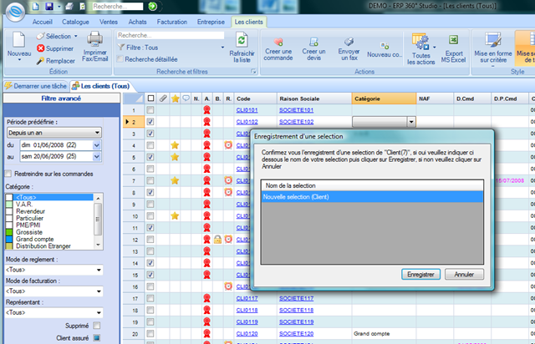Open the Facturation ribbon tab

172,22
